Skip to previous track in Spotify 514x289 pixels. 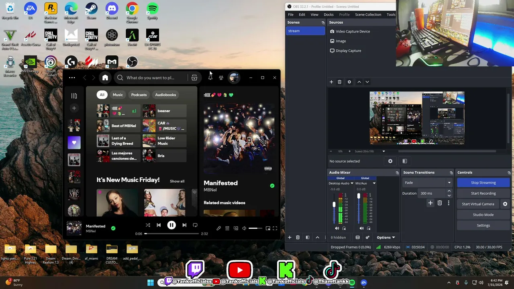(159, 225)
